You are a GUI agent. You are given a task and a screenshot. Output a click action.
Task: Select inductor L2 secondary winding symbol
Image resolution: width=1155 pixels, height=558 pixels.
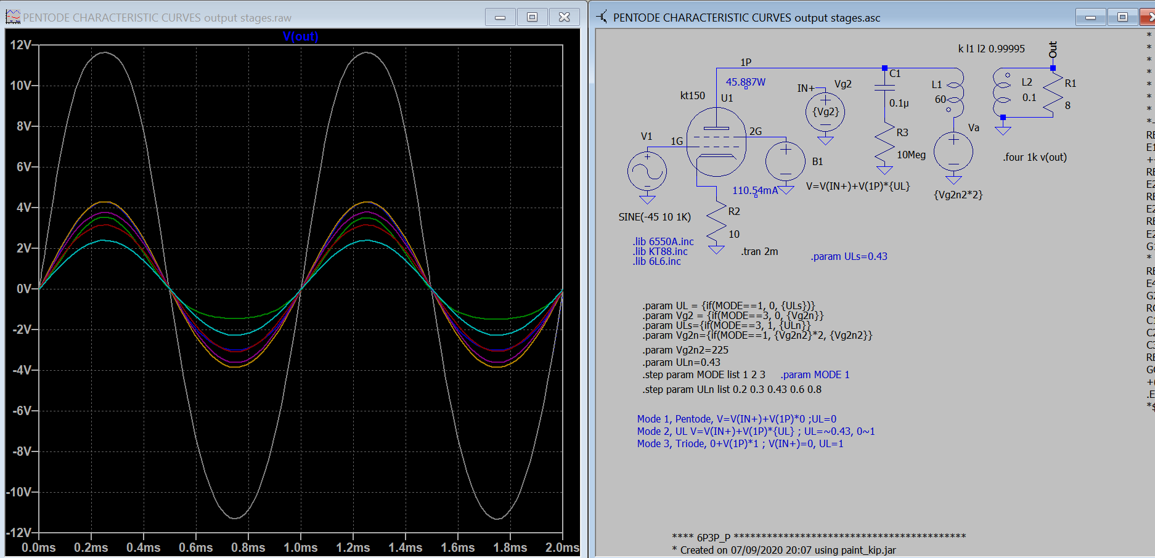click(1003, 92)
